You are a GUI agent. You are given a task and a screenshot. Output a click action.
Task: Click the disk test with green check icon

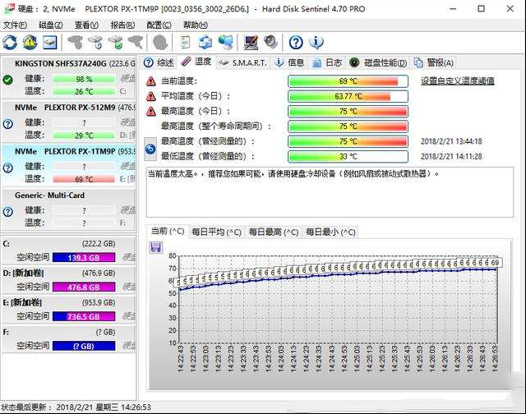click(x=116, y=43)
